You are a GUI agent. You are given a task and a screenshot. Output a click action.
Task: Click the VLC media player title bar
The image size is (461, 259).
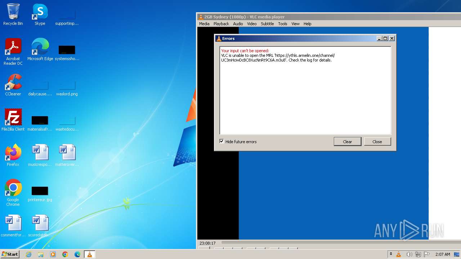[x=329, y=17]
